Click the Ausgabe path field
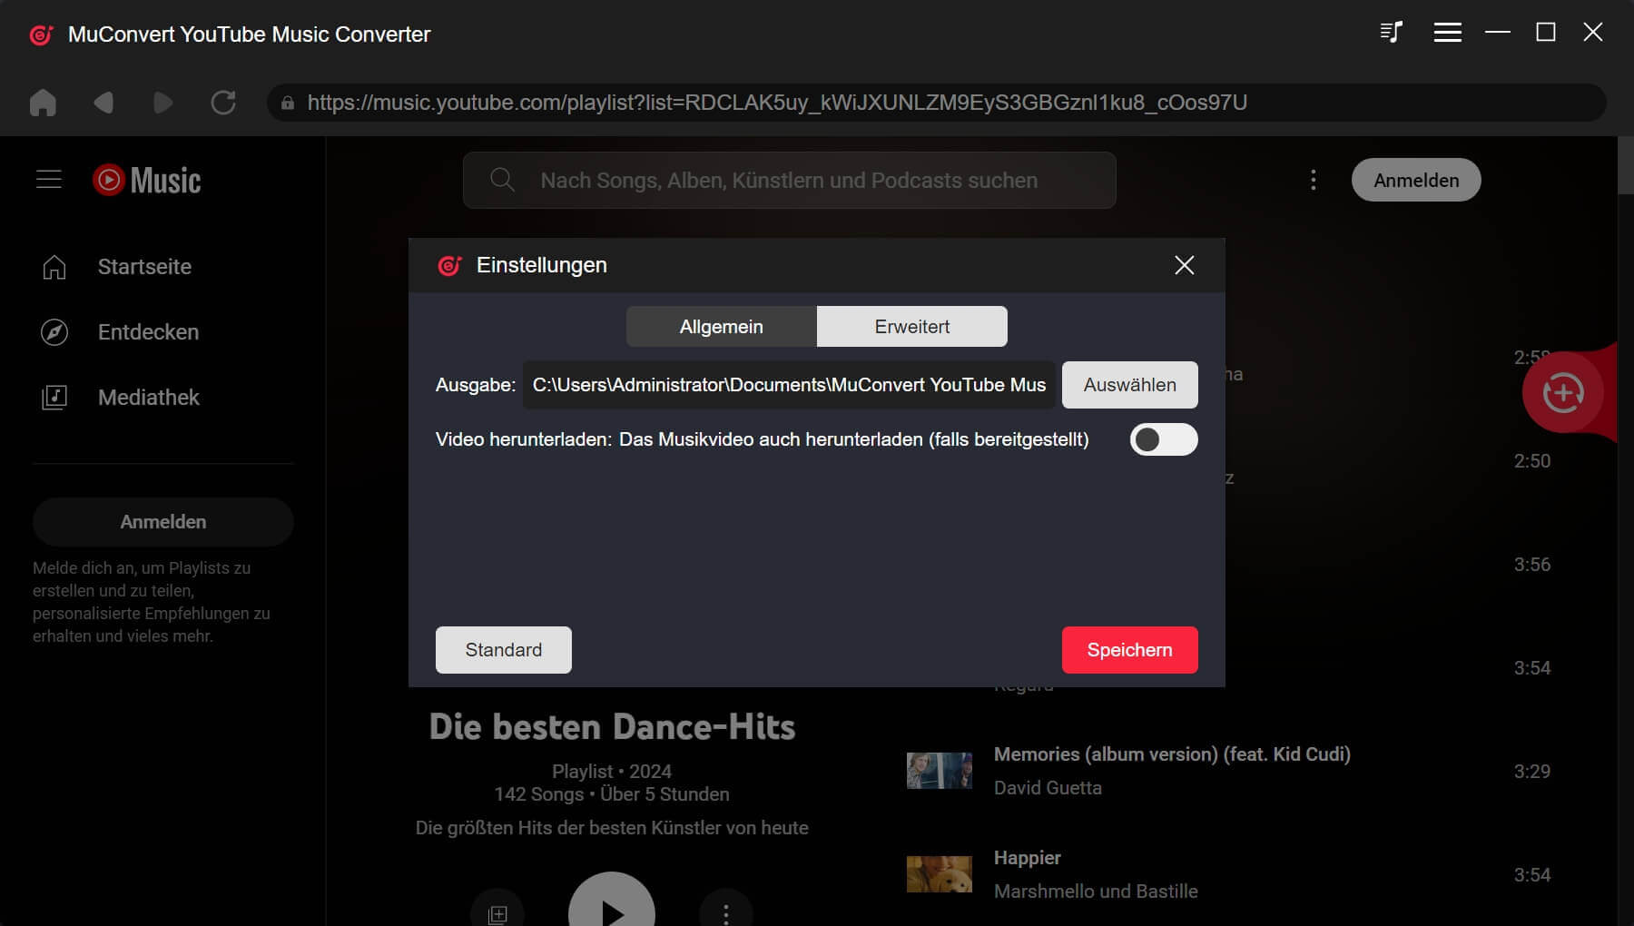The image size is (1634, 926). tap(789, 385)
